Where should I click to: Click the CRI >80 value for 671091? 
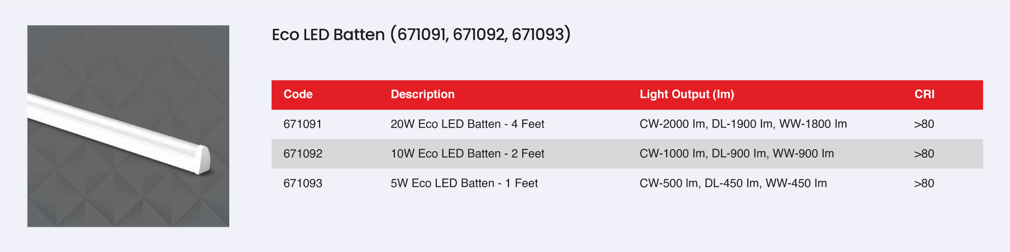click(x=924, y=124)
